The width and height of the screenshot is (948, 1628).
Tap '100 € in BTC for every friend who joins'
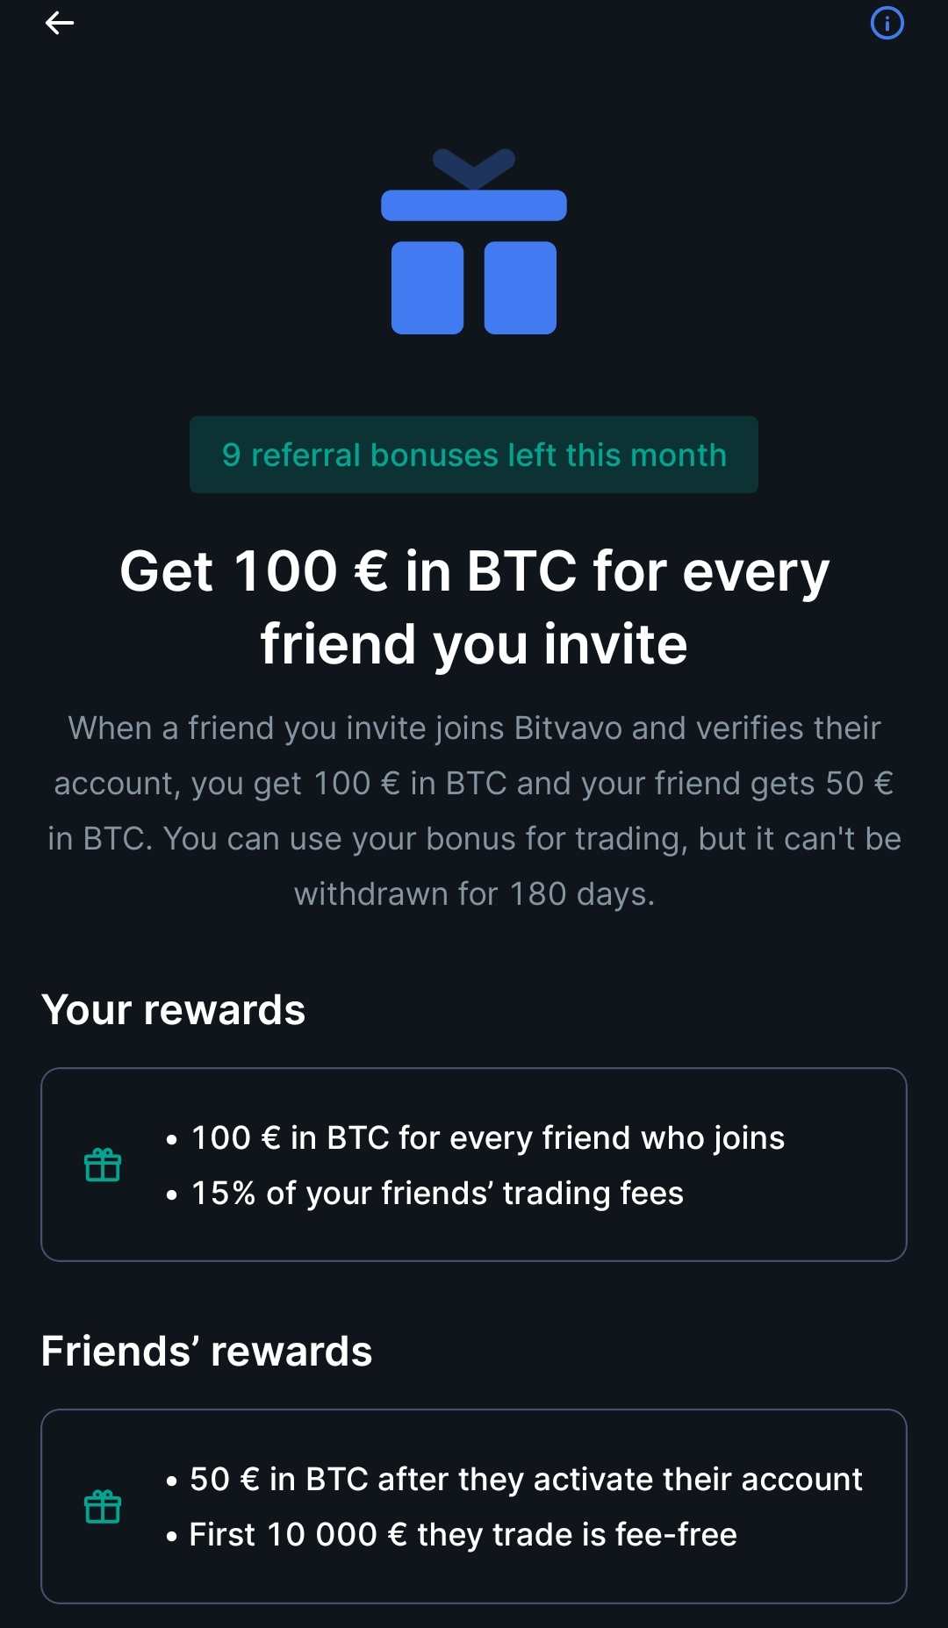pyautogui.click(x=487, y=1137)
